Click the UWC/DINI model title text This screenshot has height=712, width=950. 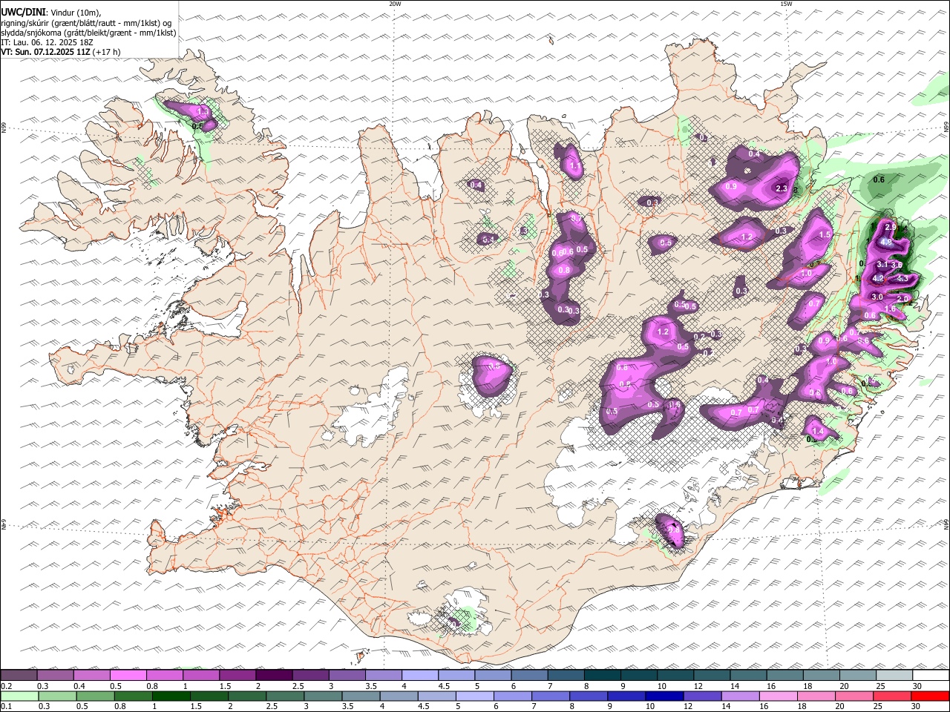click(22, 13)
